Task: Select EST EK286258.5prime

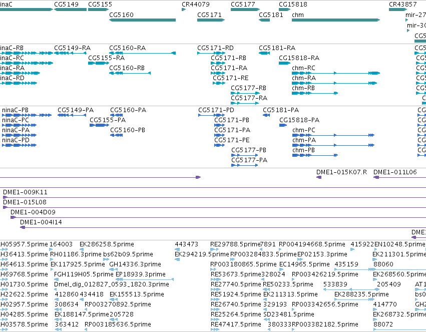Action: tap(82, 249)
